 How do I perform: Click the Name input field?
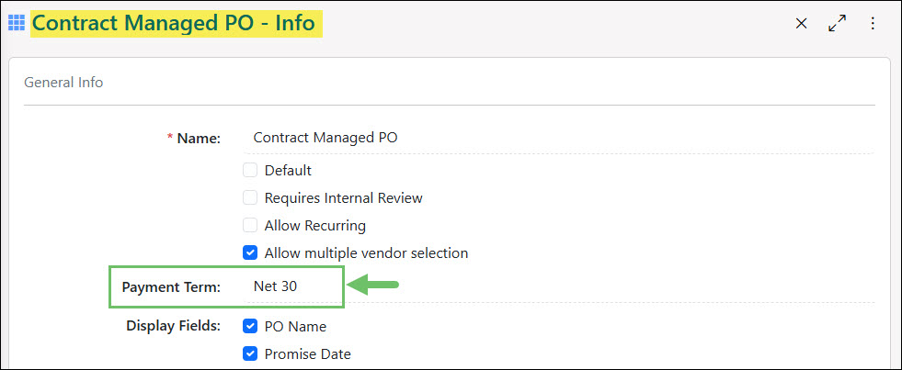click(x=558, y=138)
